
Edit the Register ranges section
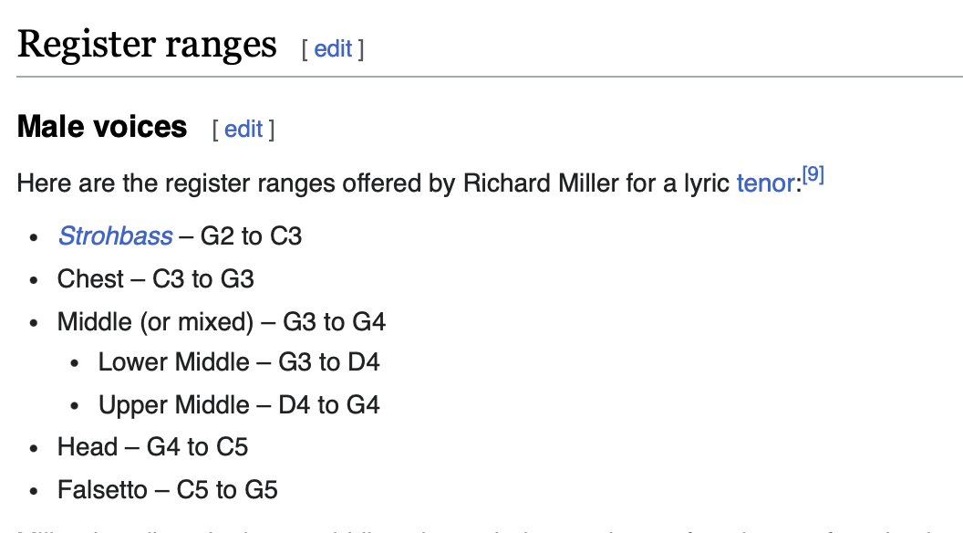(333, 48)
